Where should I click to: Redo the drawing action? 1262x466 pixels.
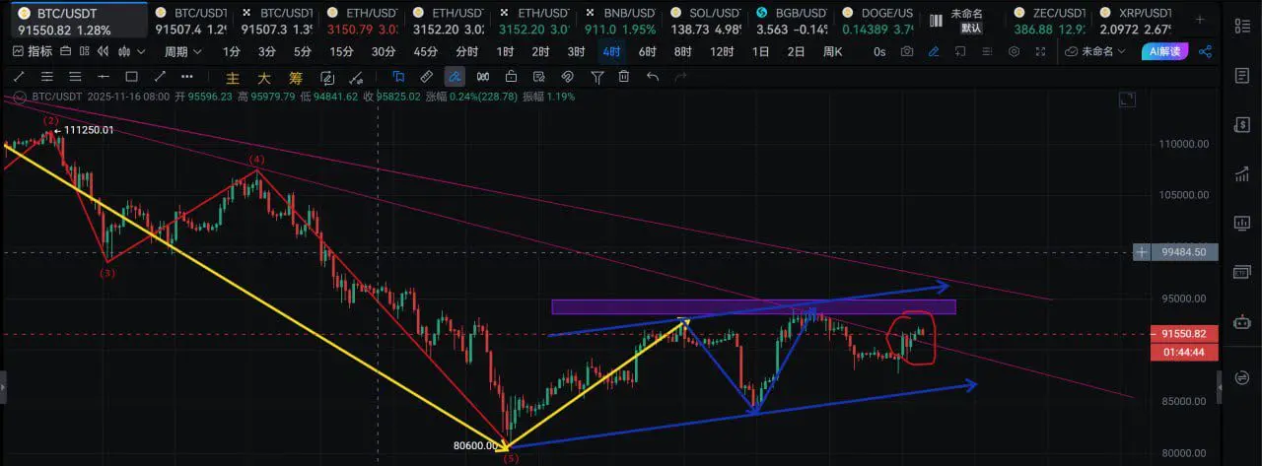point(680,76)
